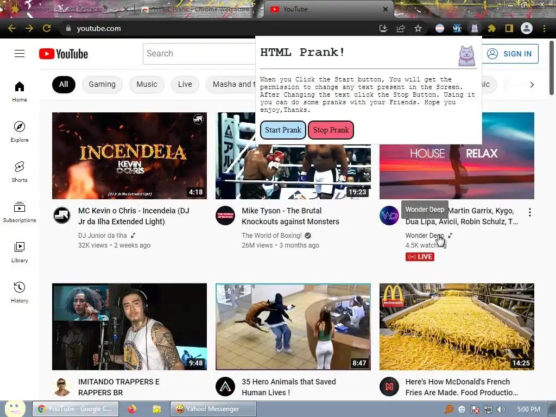Open the Word Replacer extension icon
The height and width of the screenshot is (417, 556).
click(457, 28)
